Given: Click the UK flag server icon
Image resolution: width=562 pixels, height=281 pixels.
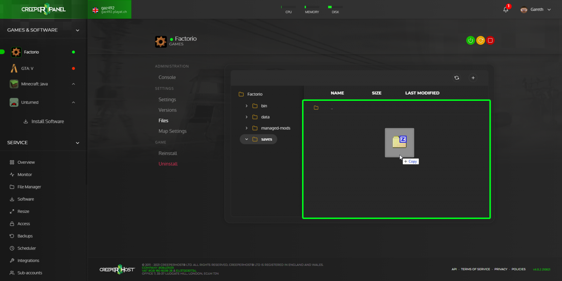Looking at the screenshot, I should [95, 10].
